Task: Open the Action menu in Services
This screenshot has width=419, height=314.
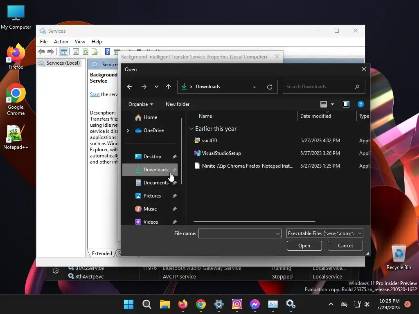Action: pyautogui.click(x=61, y=42)
